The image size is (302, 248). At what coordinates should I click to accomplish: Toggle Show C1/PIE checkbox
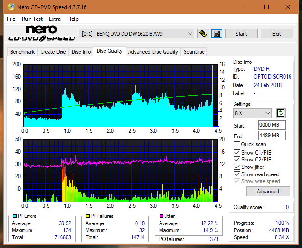point(237,152)
